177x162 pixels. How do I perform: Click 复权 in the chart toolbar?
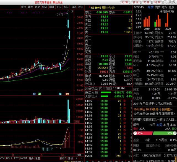pos(24,7)
